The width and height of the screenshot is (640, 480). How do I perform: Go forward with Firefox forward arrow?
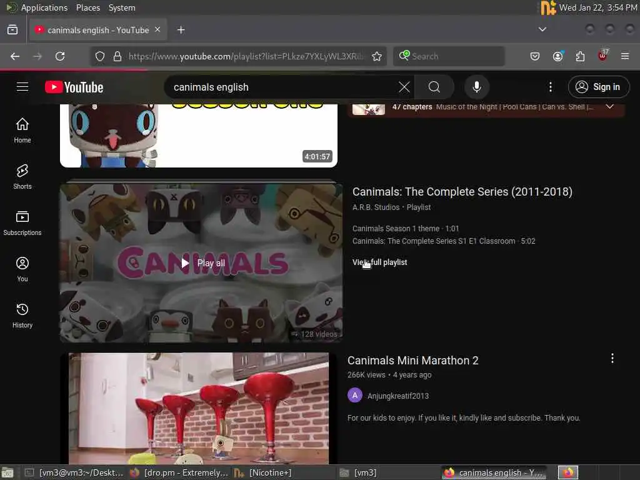point(37,56)
